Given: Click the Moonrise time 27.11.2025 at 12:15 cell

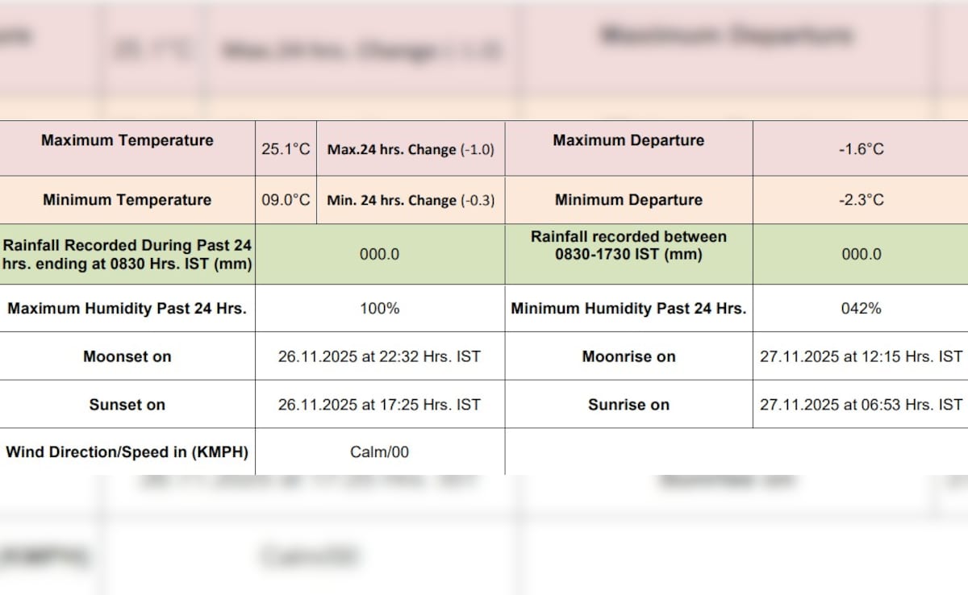Looking at the screenshot, I should pos(861,356).
